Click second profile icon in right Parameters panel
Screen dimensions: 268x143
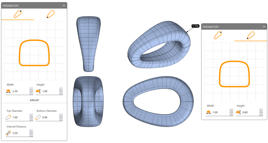(250, 35)
